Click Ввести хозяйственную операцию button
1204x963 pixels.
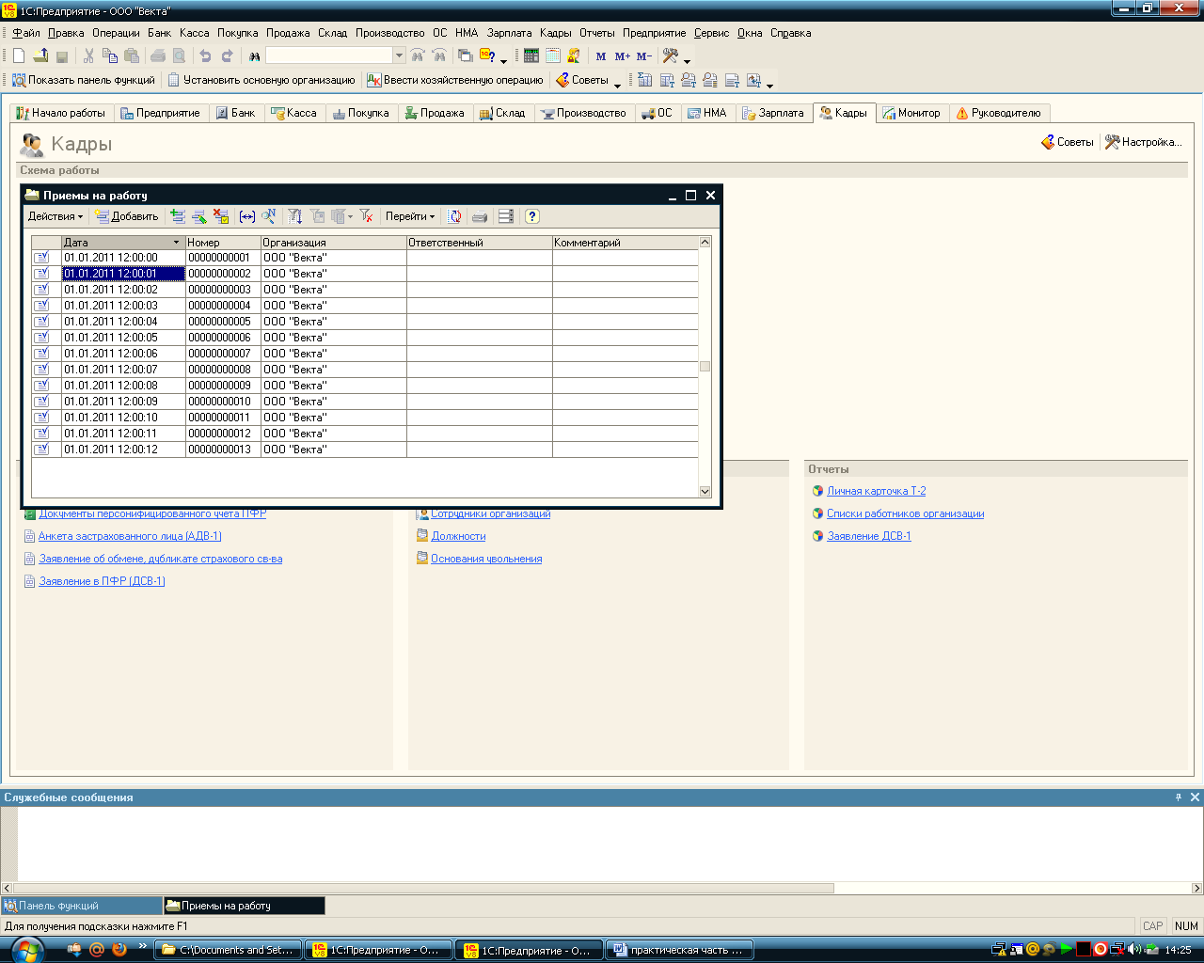455,80
